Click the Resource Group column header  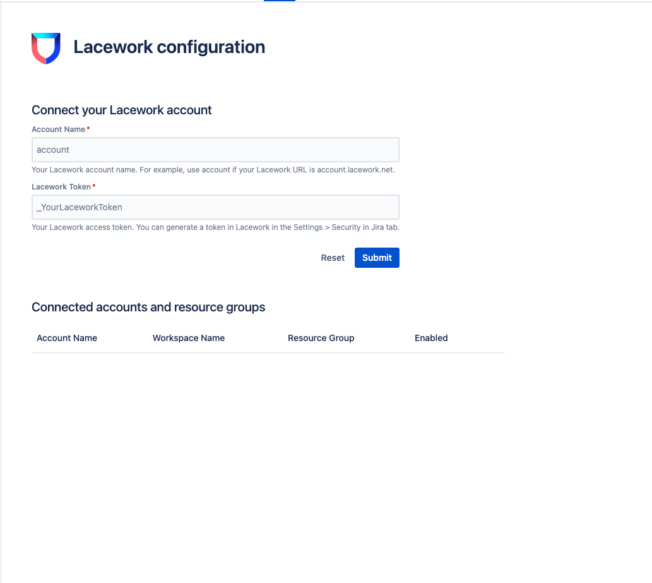click(x=321, y=338)
